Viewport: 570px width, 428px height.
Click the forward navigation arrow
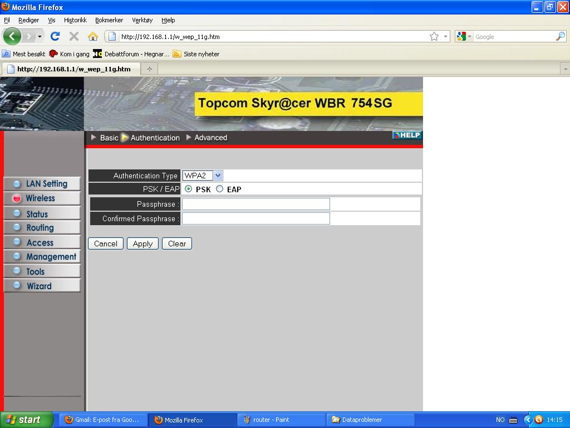28,36
